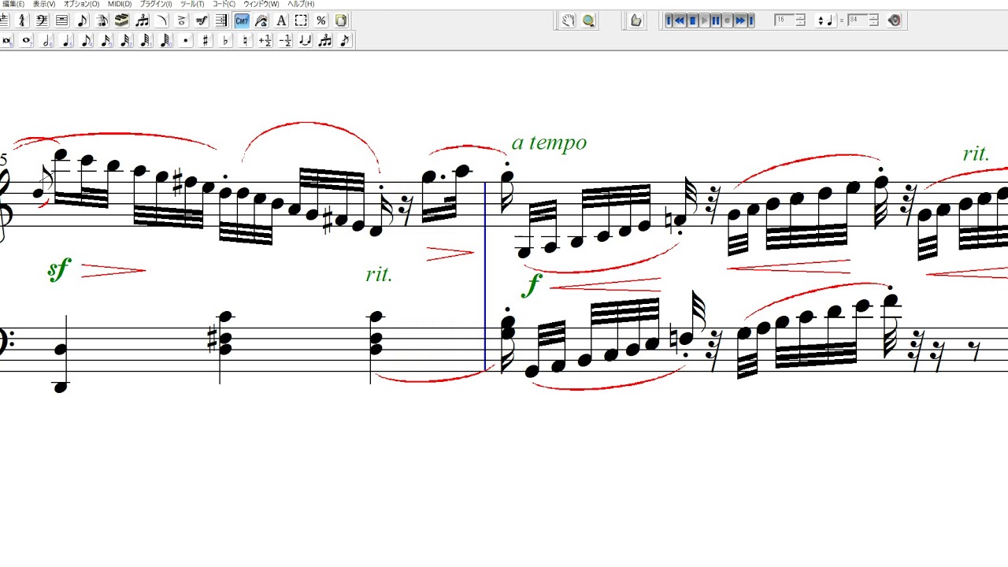1008x567 pixels.
Task: Select the Page Layout tool
Action: tap(341, 20)
